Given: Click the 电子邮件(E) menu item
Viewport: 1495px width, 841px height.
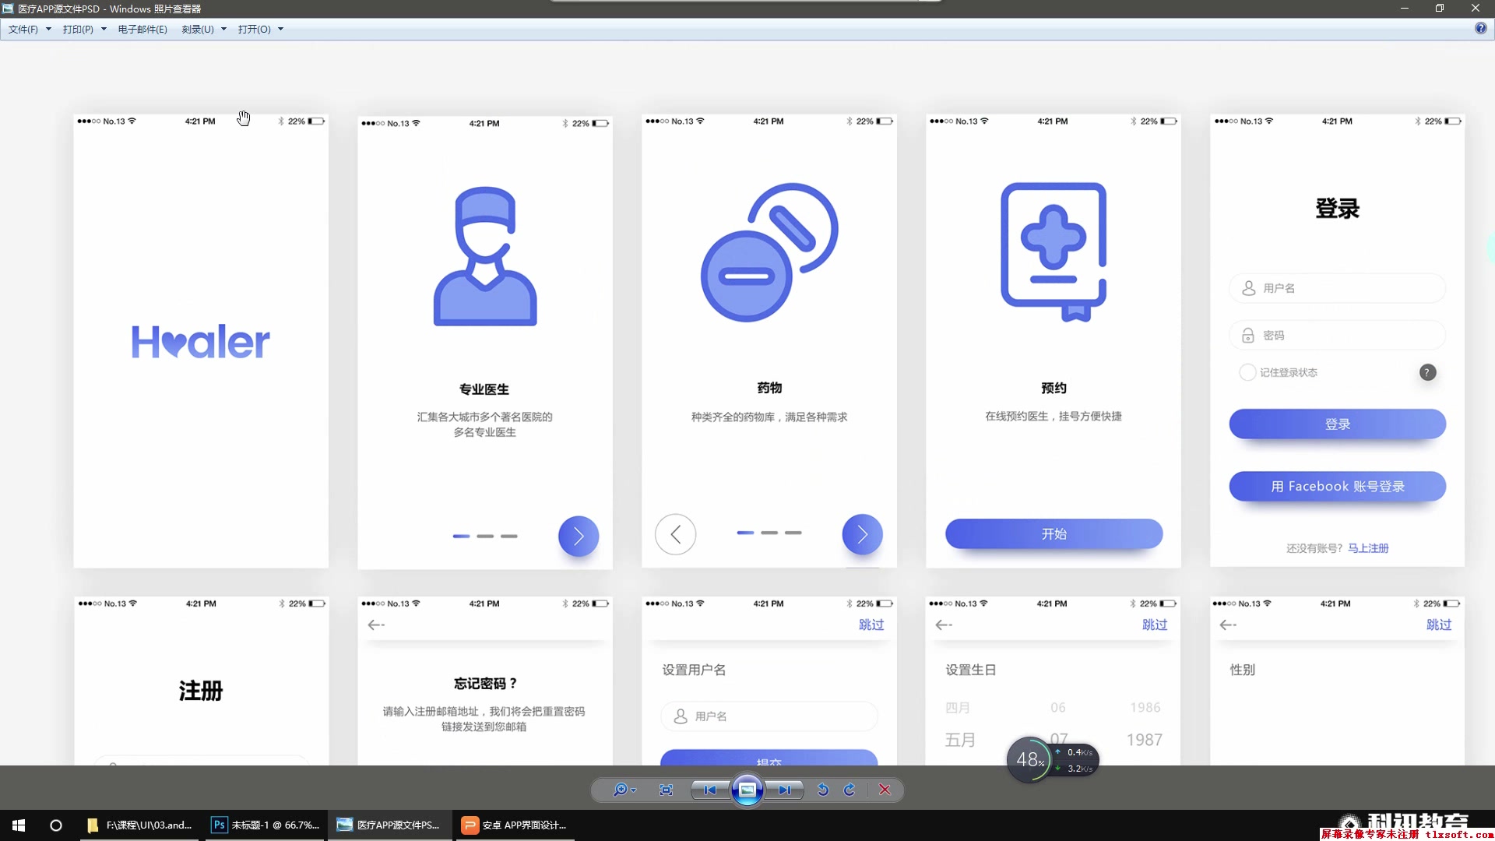Looking at the screenshot, I should click(x=142, y=29).
